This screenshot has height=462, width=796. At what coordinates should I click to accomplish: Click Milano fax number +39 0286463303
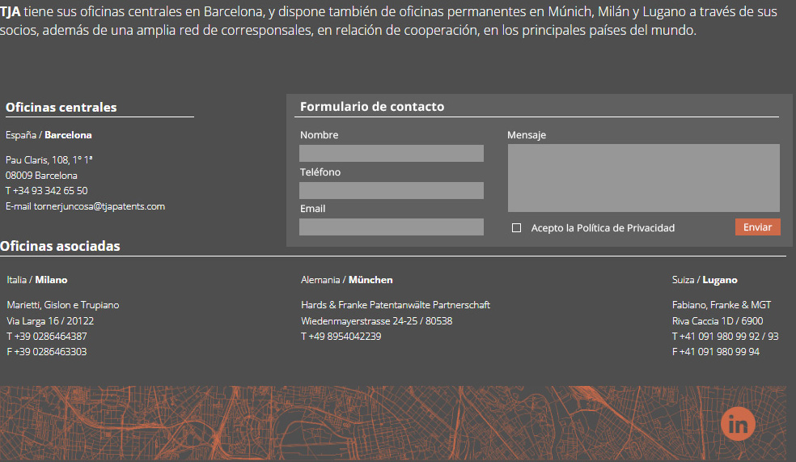point(50,352)
